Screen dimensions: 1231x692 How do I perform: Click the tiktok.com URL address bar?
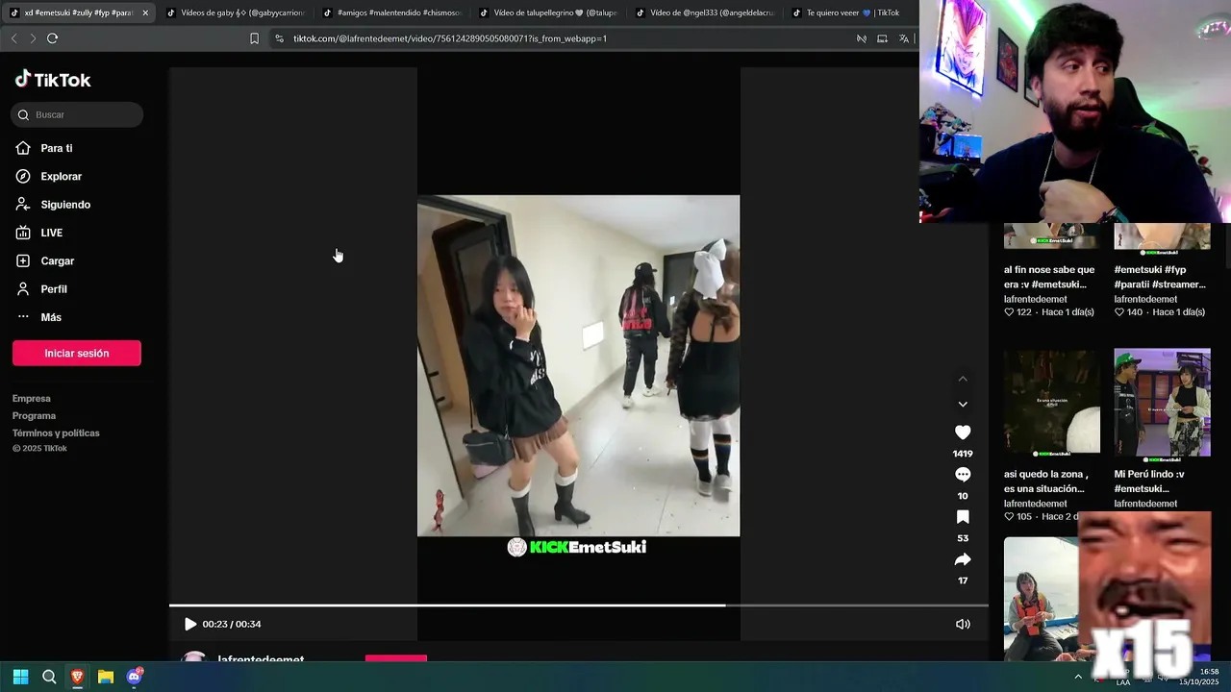(450, 38)
